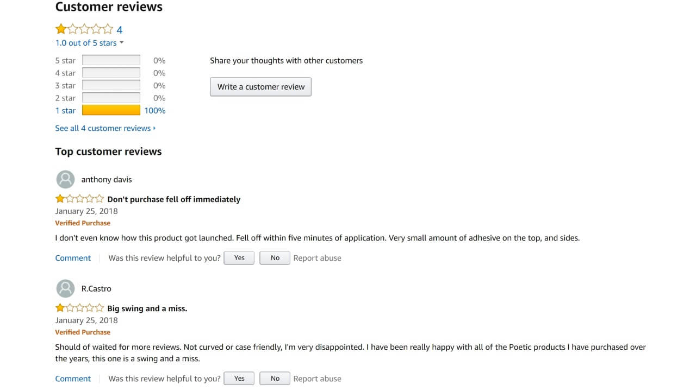Screen dimensions: 696x391
Task: Report abuse on anthony davis review
Action: (x=317, y=258)
